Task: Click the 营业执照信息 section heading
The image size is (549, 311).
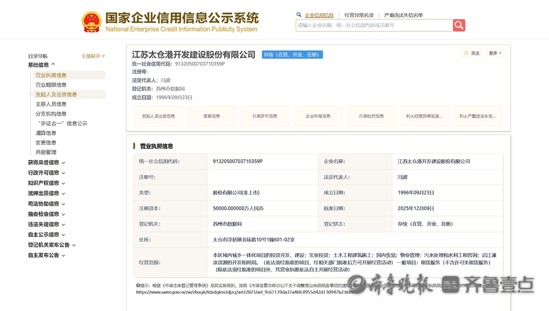Action: pyautogui.click(x=157, y=146)
